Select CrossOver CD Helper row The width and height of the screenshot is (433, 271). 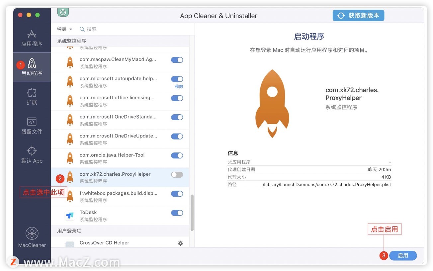click(x=120, y=243)
